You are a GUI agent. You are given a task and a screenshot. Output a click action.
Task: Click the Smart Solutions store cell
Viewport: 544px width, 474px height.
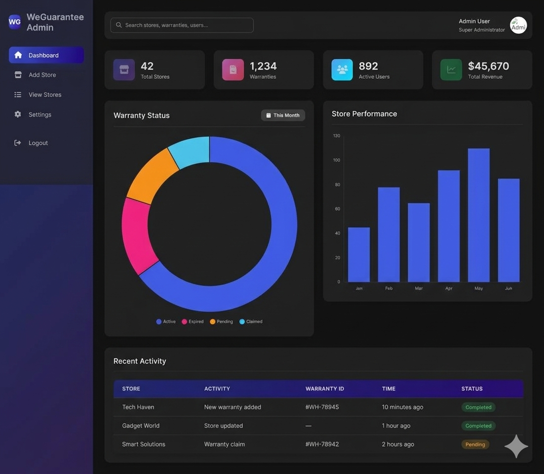click(143, 444)
